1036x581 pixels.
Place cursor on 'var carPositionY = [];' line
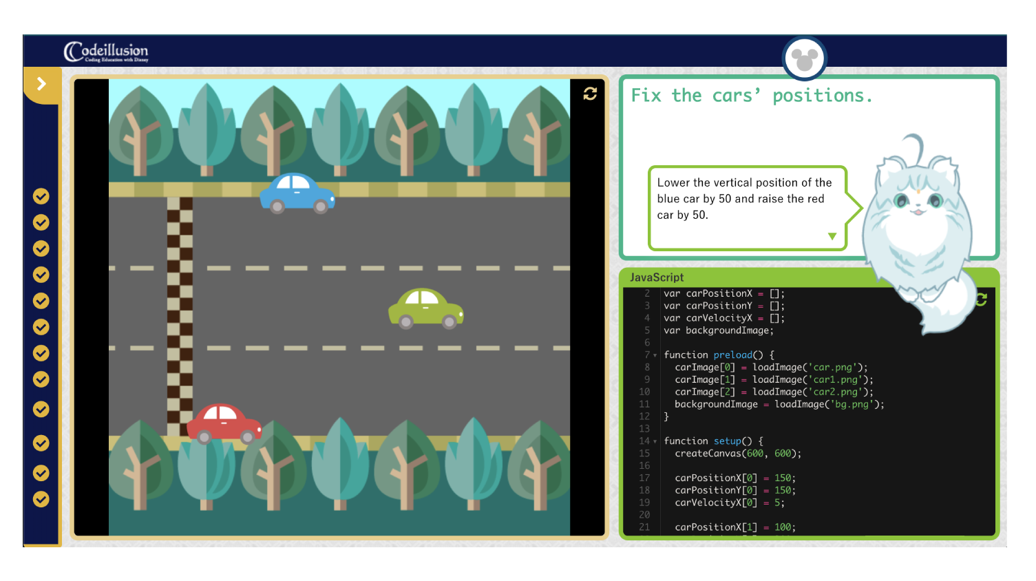pos(724,306)
